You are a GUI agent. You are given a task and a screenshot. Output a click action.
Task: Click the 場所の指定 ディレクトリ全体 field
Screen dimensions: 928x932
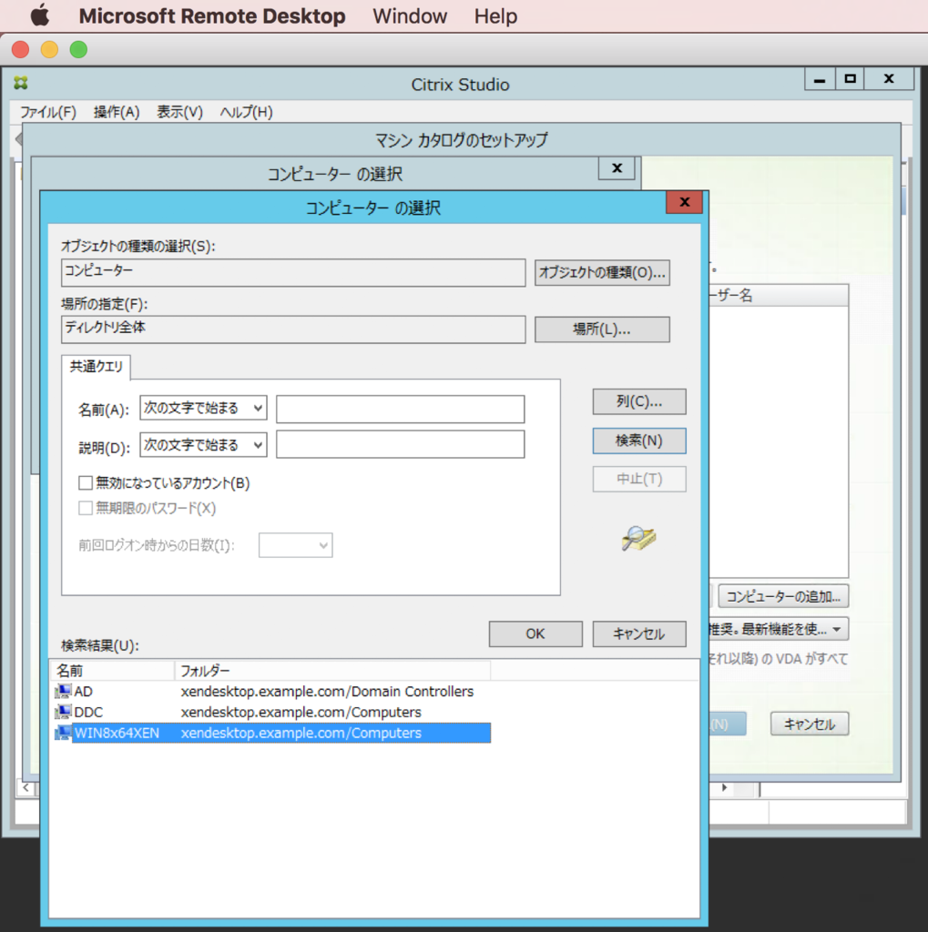click(293, 329)
